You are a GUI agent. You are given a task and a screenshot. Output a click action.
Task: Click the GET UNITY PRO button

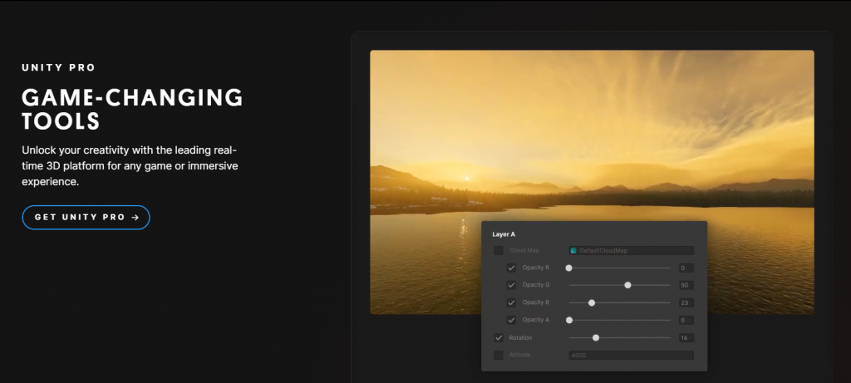[x=86, y=217]
